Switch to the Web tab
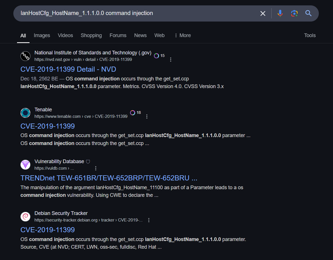This screenshot has height=260, width=333. point(160,35)
